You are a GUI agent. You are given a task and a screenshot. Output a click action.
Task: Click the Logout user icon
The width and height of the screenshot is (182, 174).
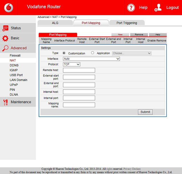[158, 7]
